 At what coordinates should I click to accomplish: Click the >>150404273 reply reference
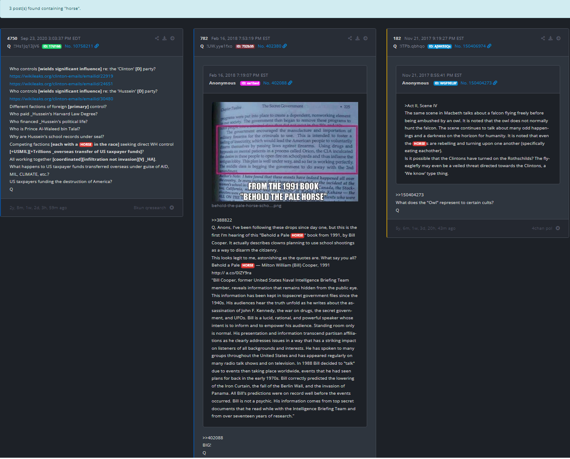point(410,195)
